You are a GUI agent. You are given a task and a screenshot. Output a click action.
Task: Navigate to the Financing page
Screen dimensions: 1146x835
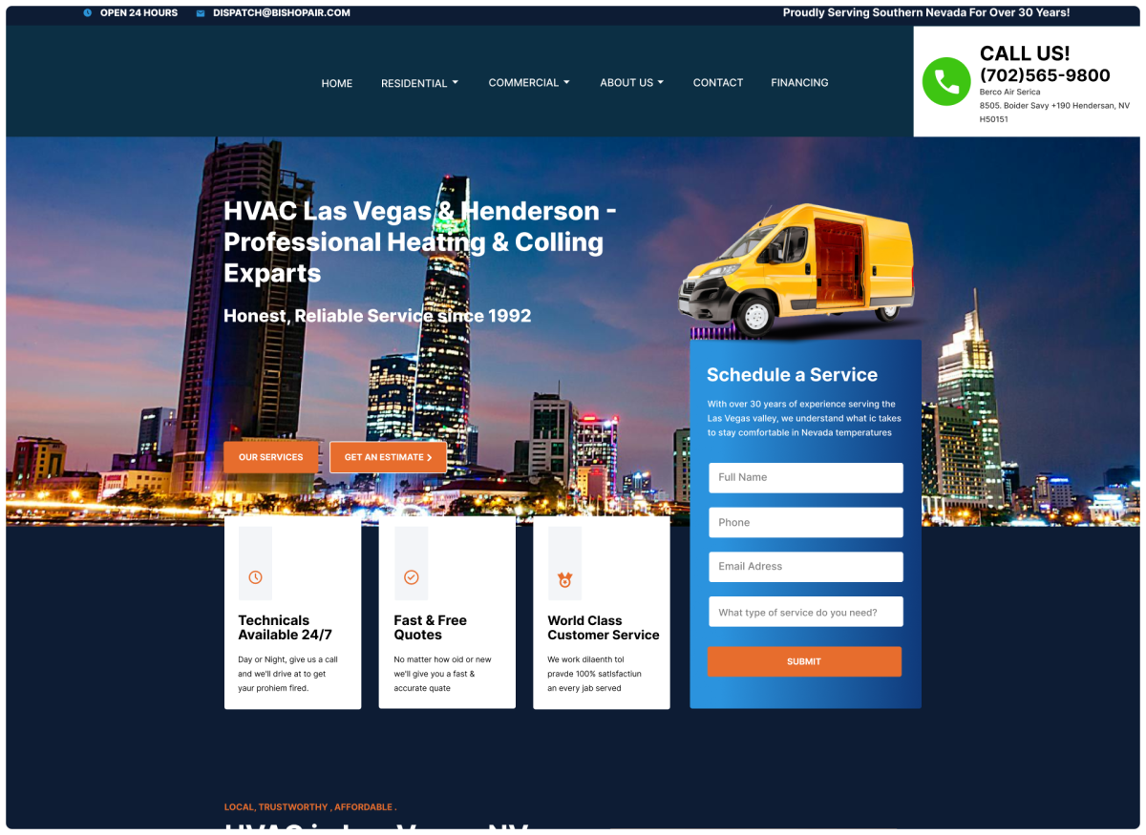pos(799,83)
